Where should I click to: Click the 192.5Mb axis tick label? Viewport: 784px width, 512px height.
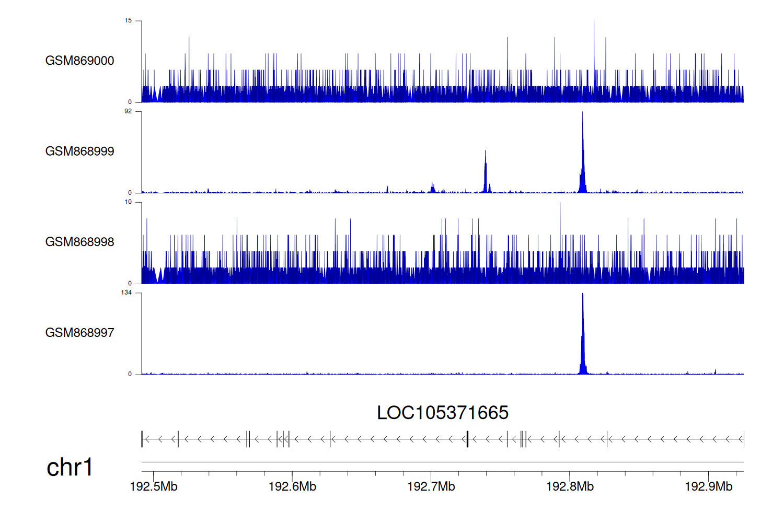pyautogui.click(x=154, y=487)
